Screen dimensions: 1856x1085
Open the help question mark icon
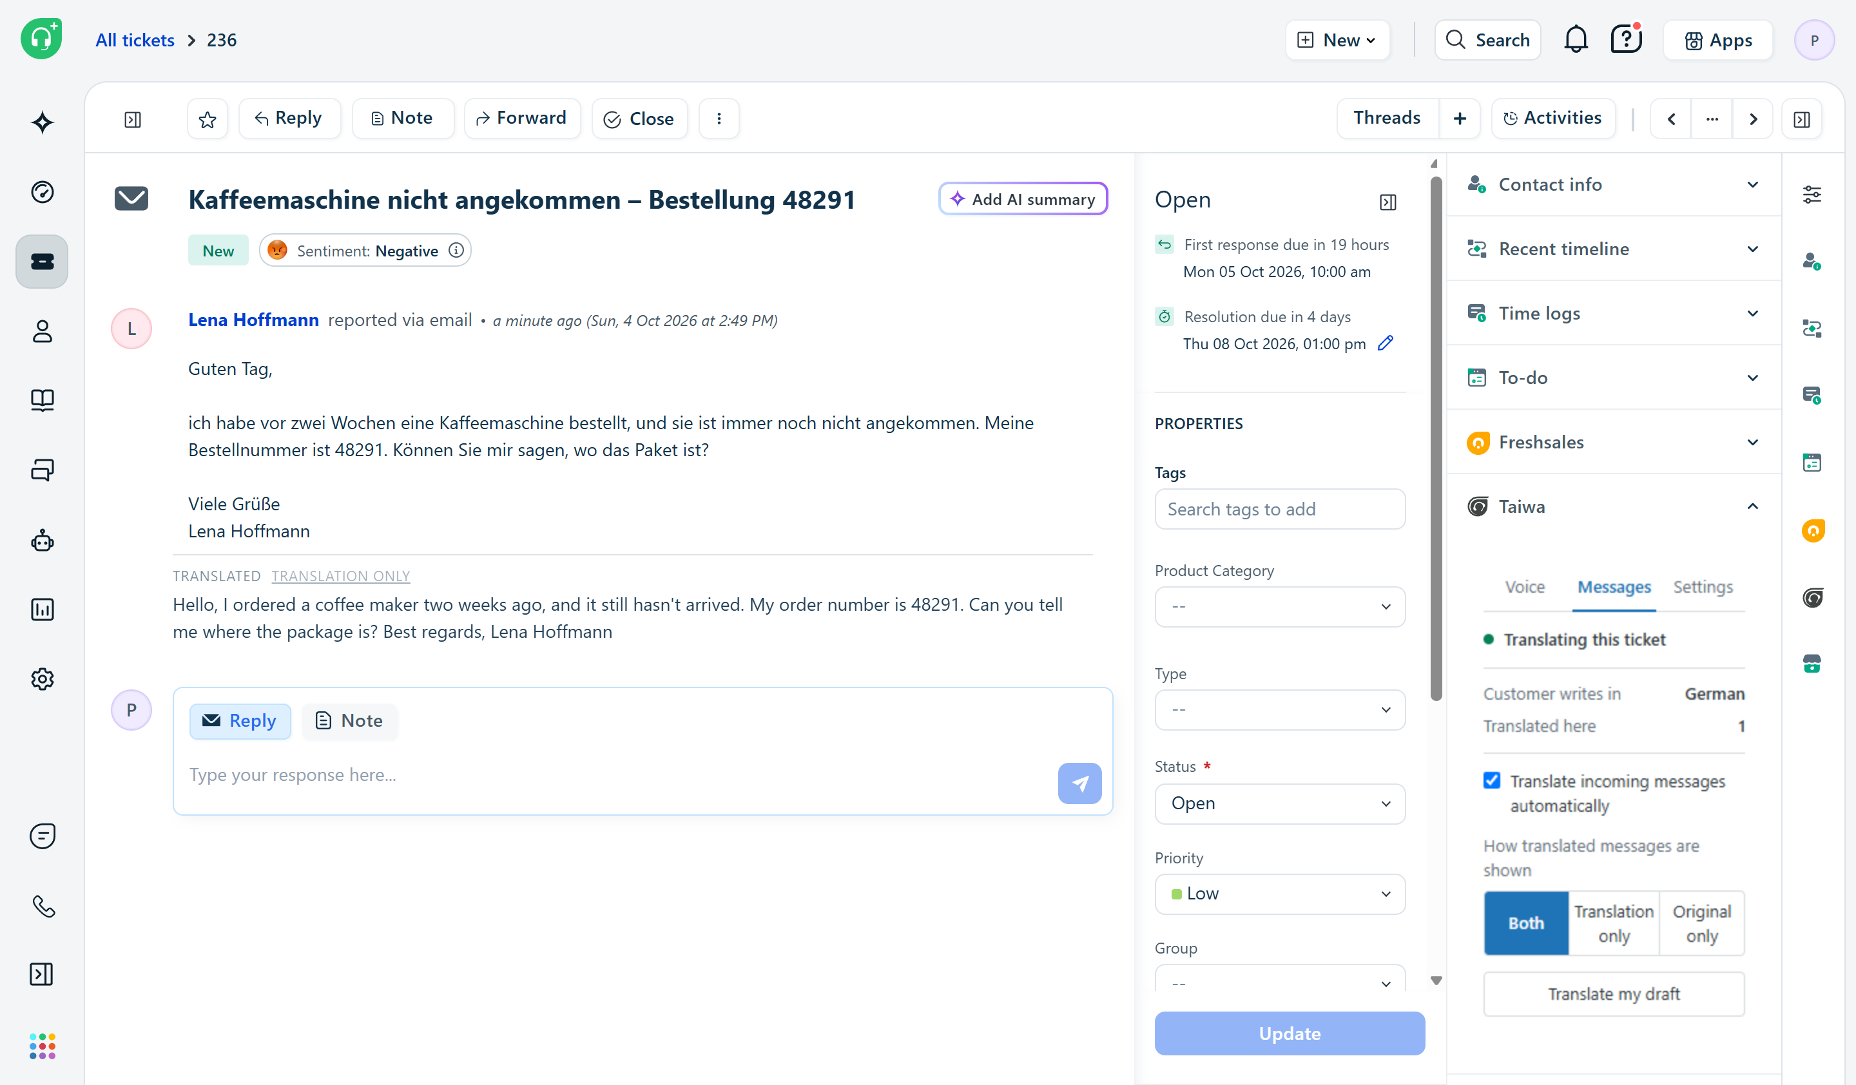click(1625, 39)
